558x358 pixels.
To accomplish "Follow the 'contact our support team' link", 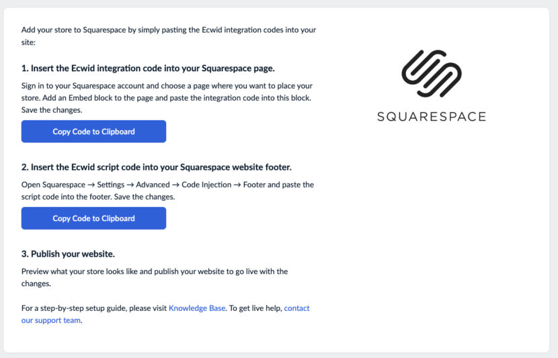I will (296, 308).
